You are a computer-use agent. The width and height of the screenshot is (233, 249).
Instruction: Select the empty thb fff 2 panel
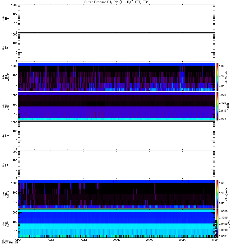coord(116,48)
